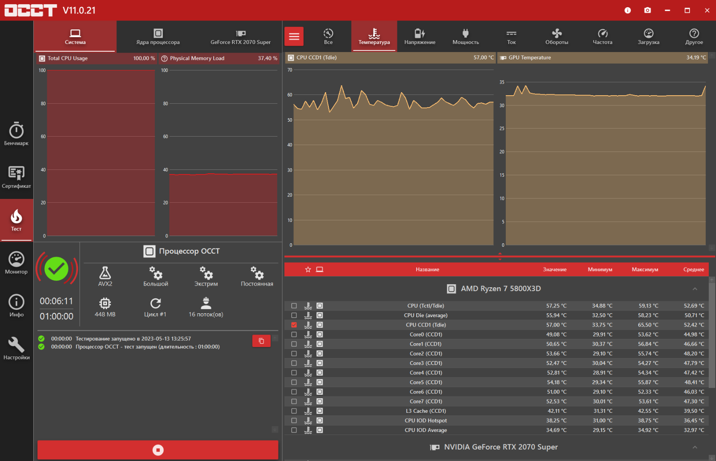Sort by Минимум column header
The width and height of the screenshot is (716, 461).
600,269
